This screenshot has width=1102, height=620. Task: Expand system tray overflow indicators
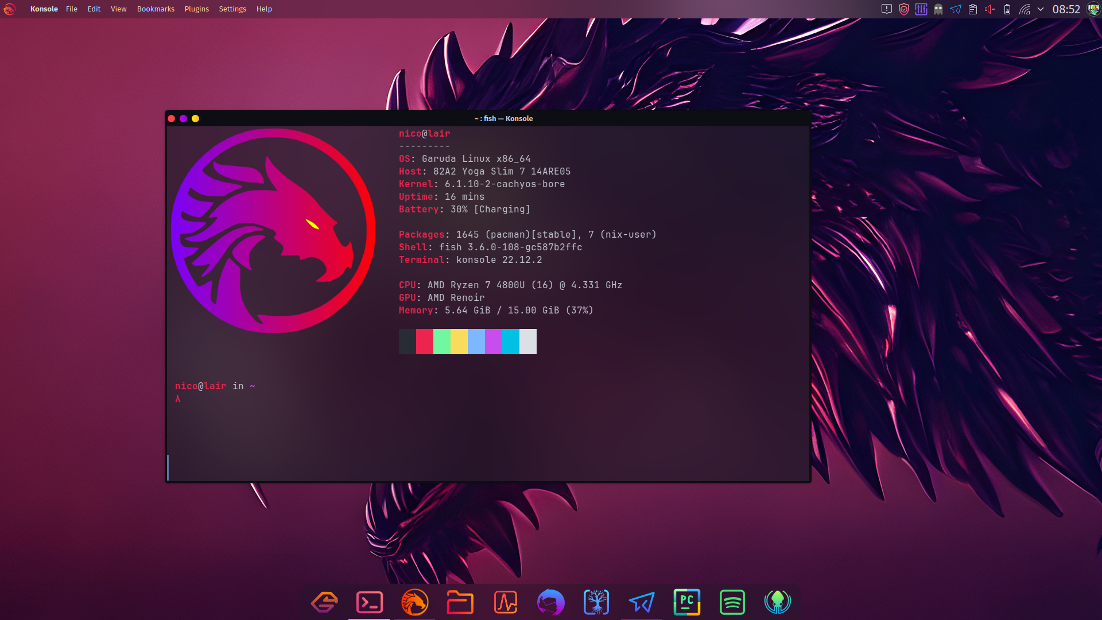click(x=1042, y=9)
